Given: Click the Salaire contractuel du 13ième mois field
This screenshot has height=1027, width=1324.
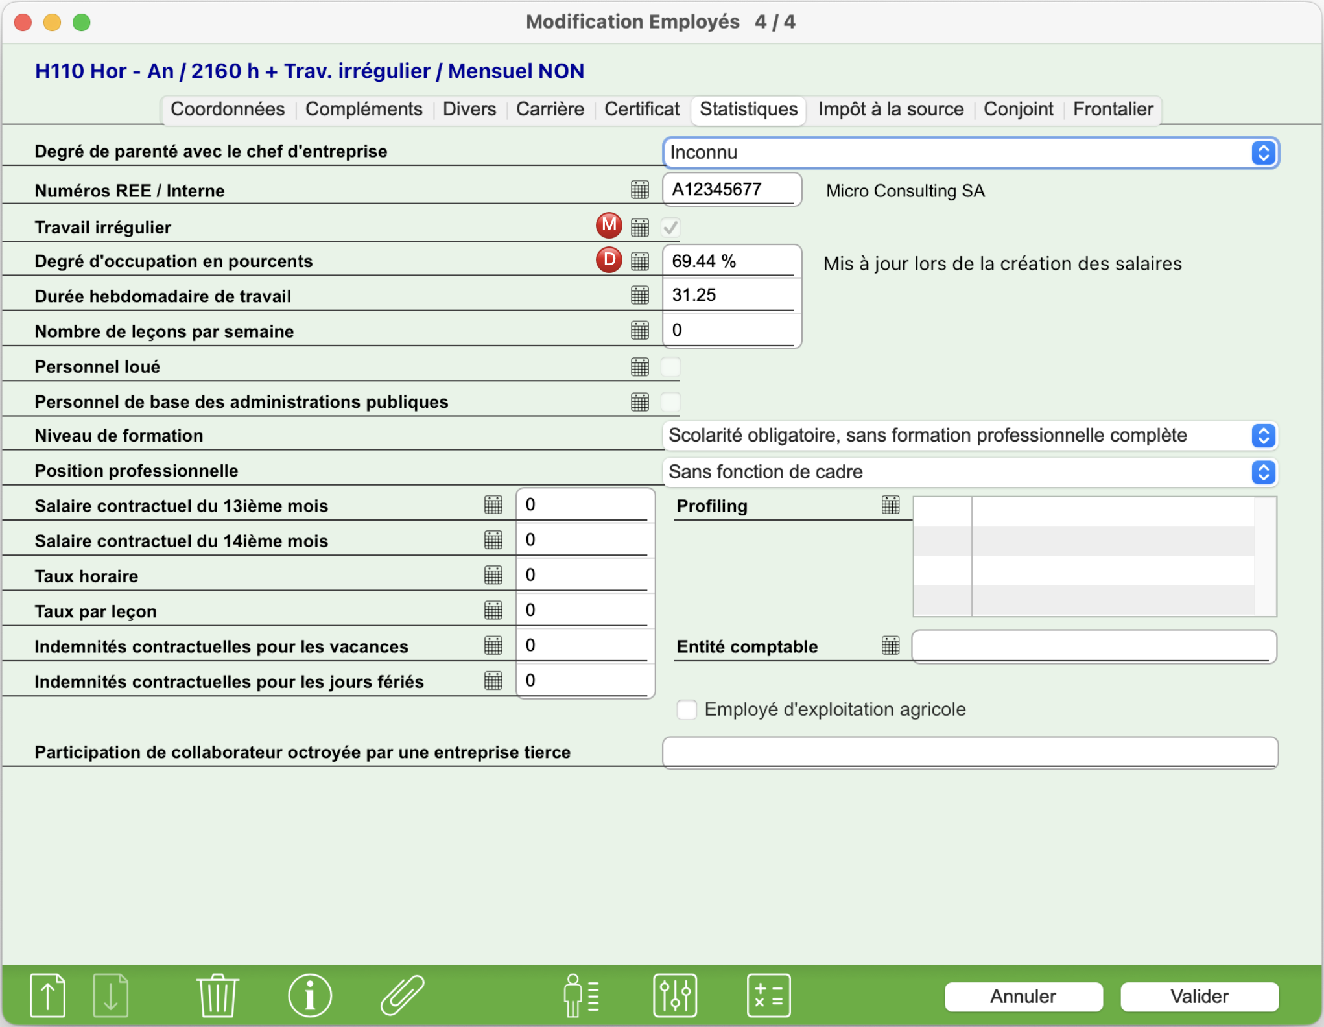Looking at the screenshot, I should pos(585,504).
